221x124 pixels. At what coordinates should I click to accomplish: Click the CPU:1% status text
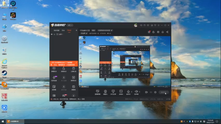[153, 99]
